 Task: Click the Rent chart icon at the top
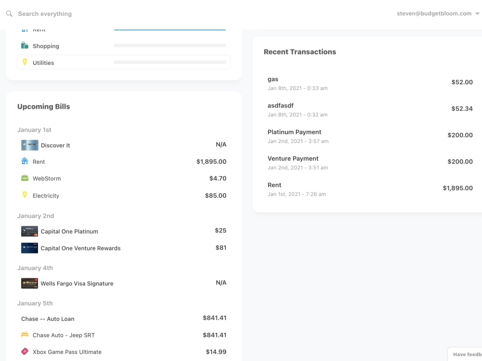pyautogui.click(x=25, y=29)
